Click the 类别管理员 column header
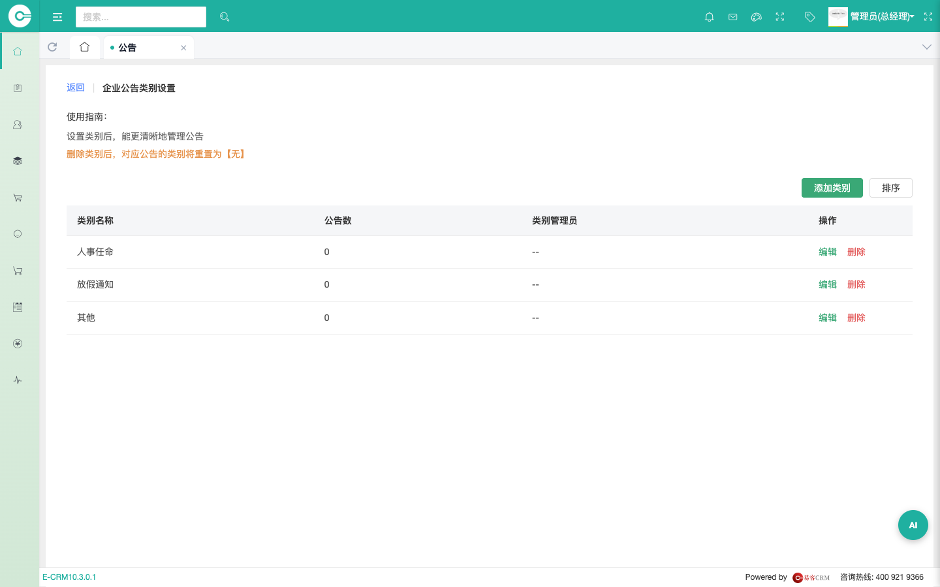 (x=555, y=220)
